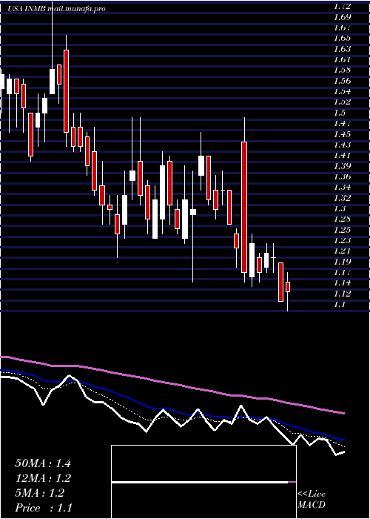Viewport: 370px width, 519px height.
Task: Click the <<Live MACD label
Action: pyautogui.click(x=312, y=500)
